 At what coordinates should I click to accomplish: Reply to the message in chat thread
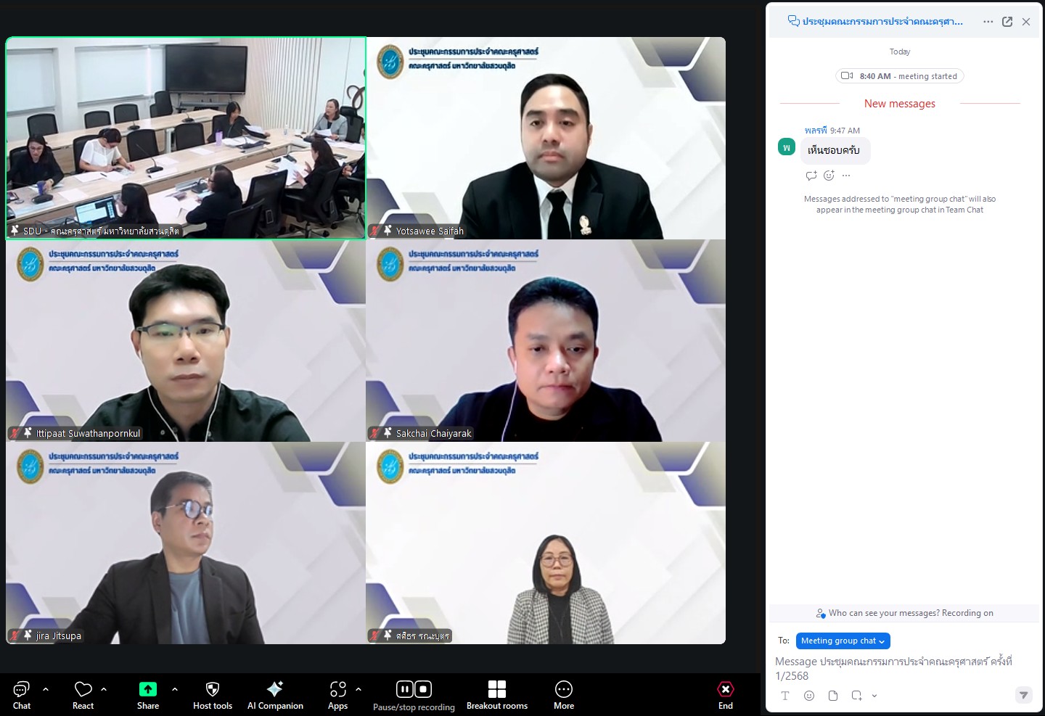[811, 176]
